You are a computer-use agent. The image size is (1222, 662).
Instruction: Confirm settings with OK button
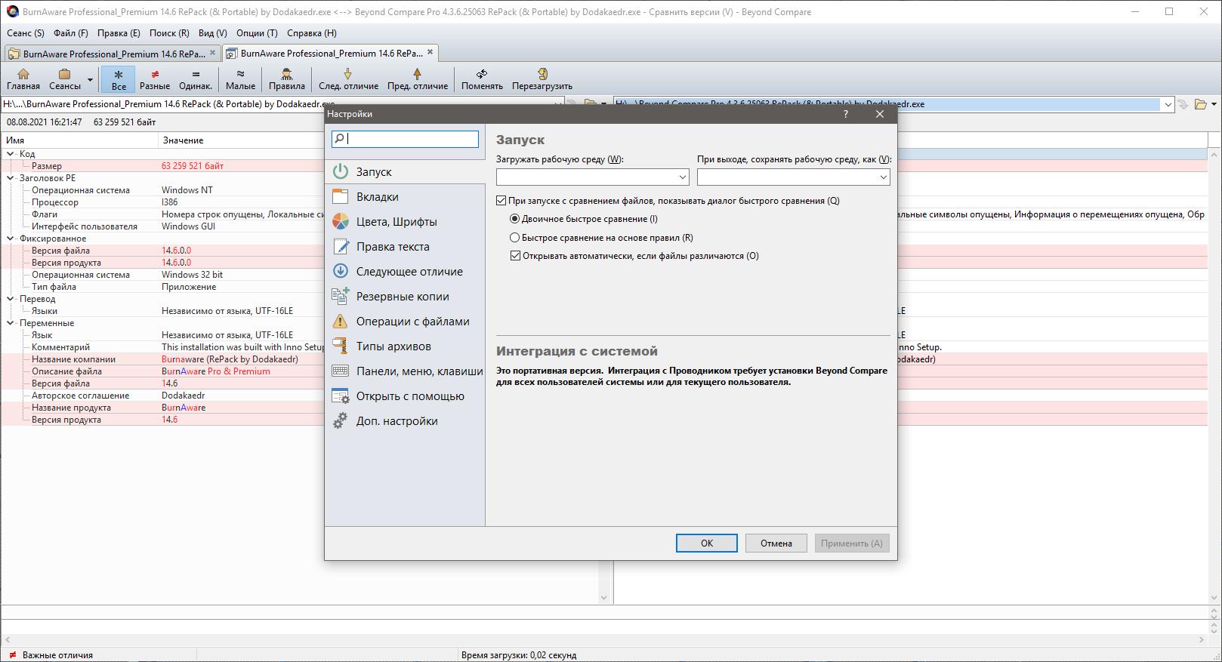click(706, 543)
